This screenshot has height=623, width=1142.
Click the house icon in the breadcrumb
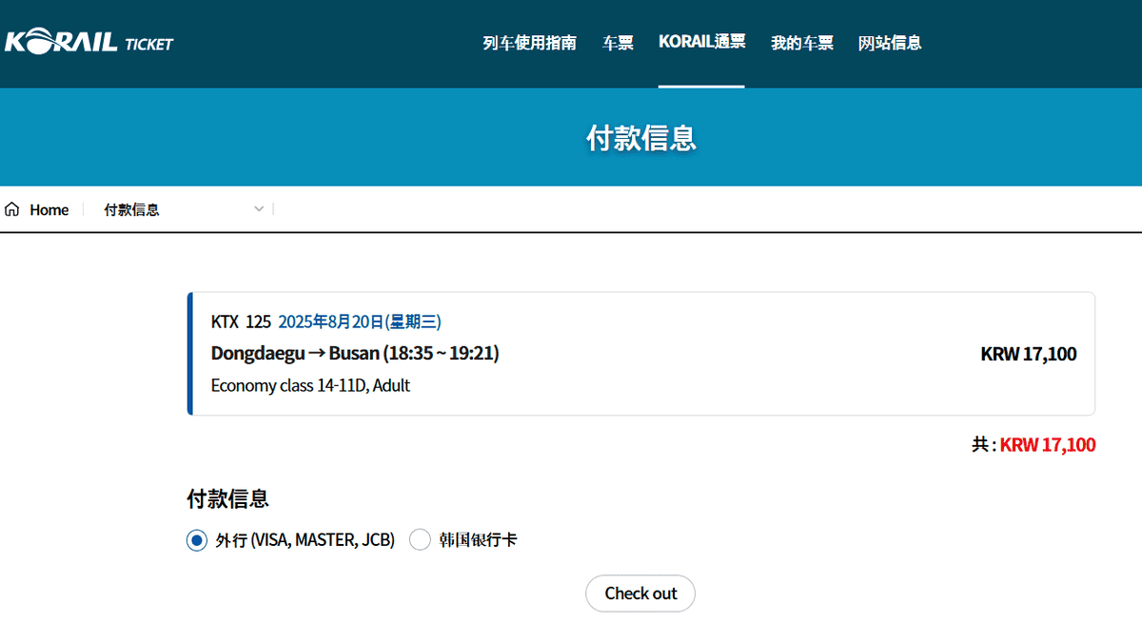[12, 209]
